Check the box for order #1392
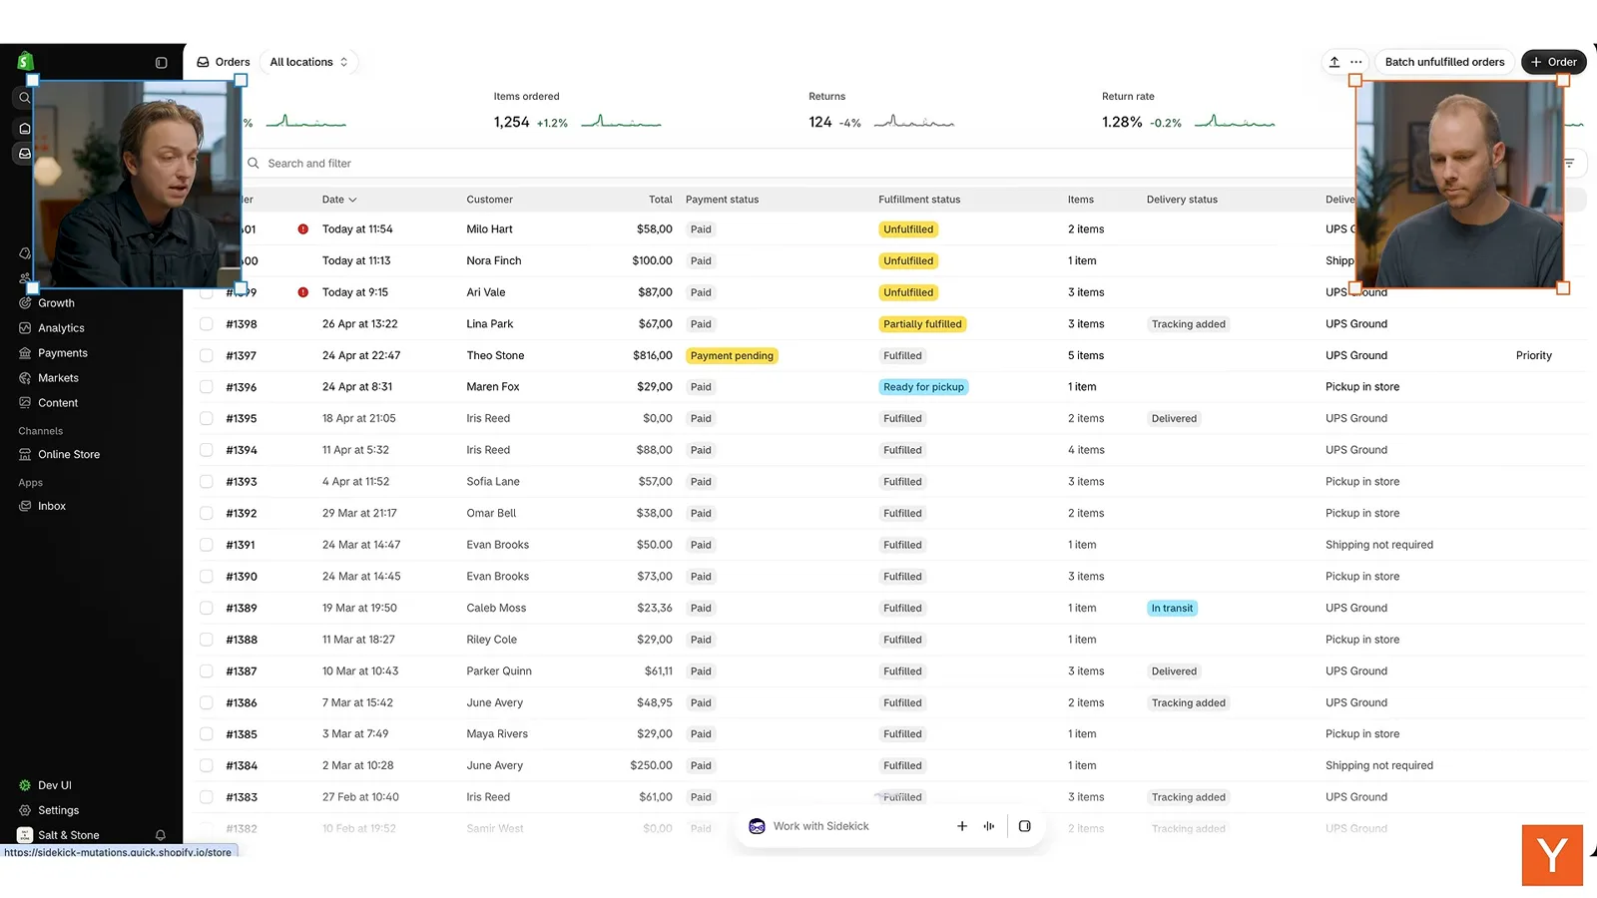The width and height of the screenshot is (1597, 898). point(206,513)
